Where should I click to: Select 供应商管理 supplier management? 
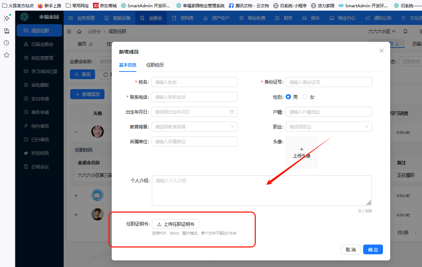click(x=39, y=58)
